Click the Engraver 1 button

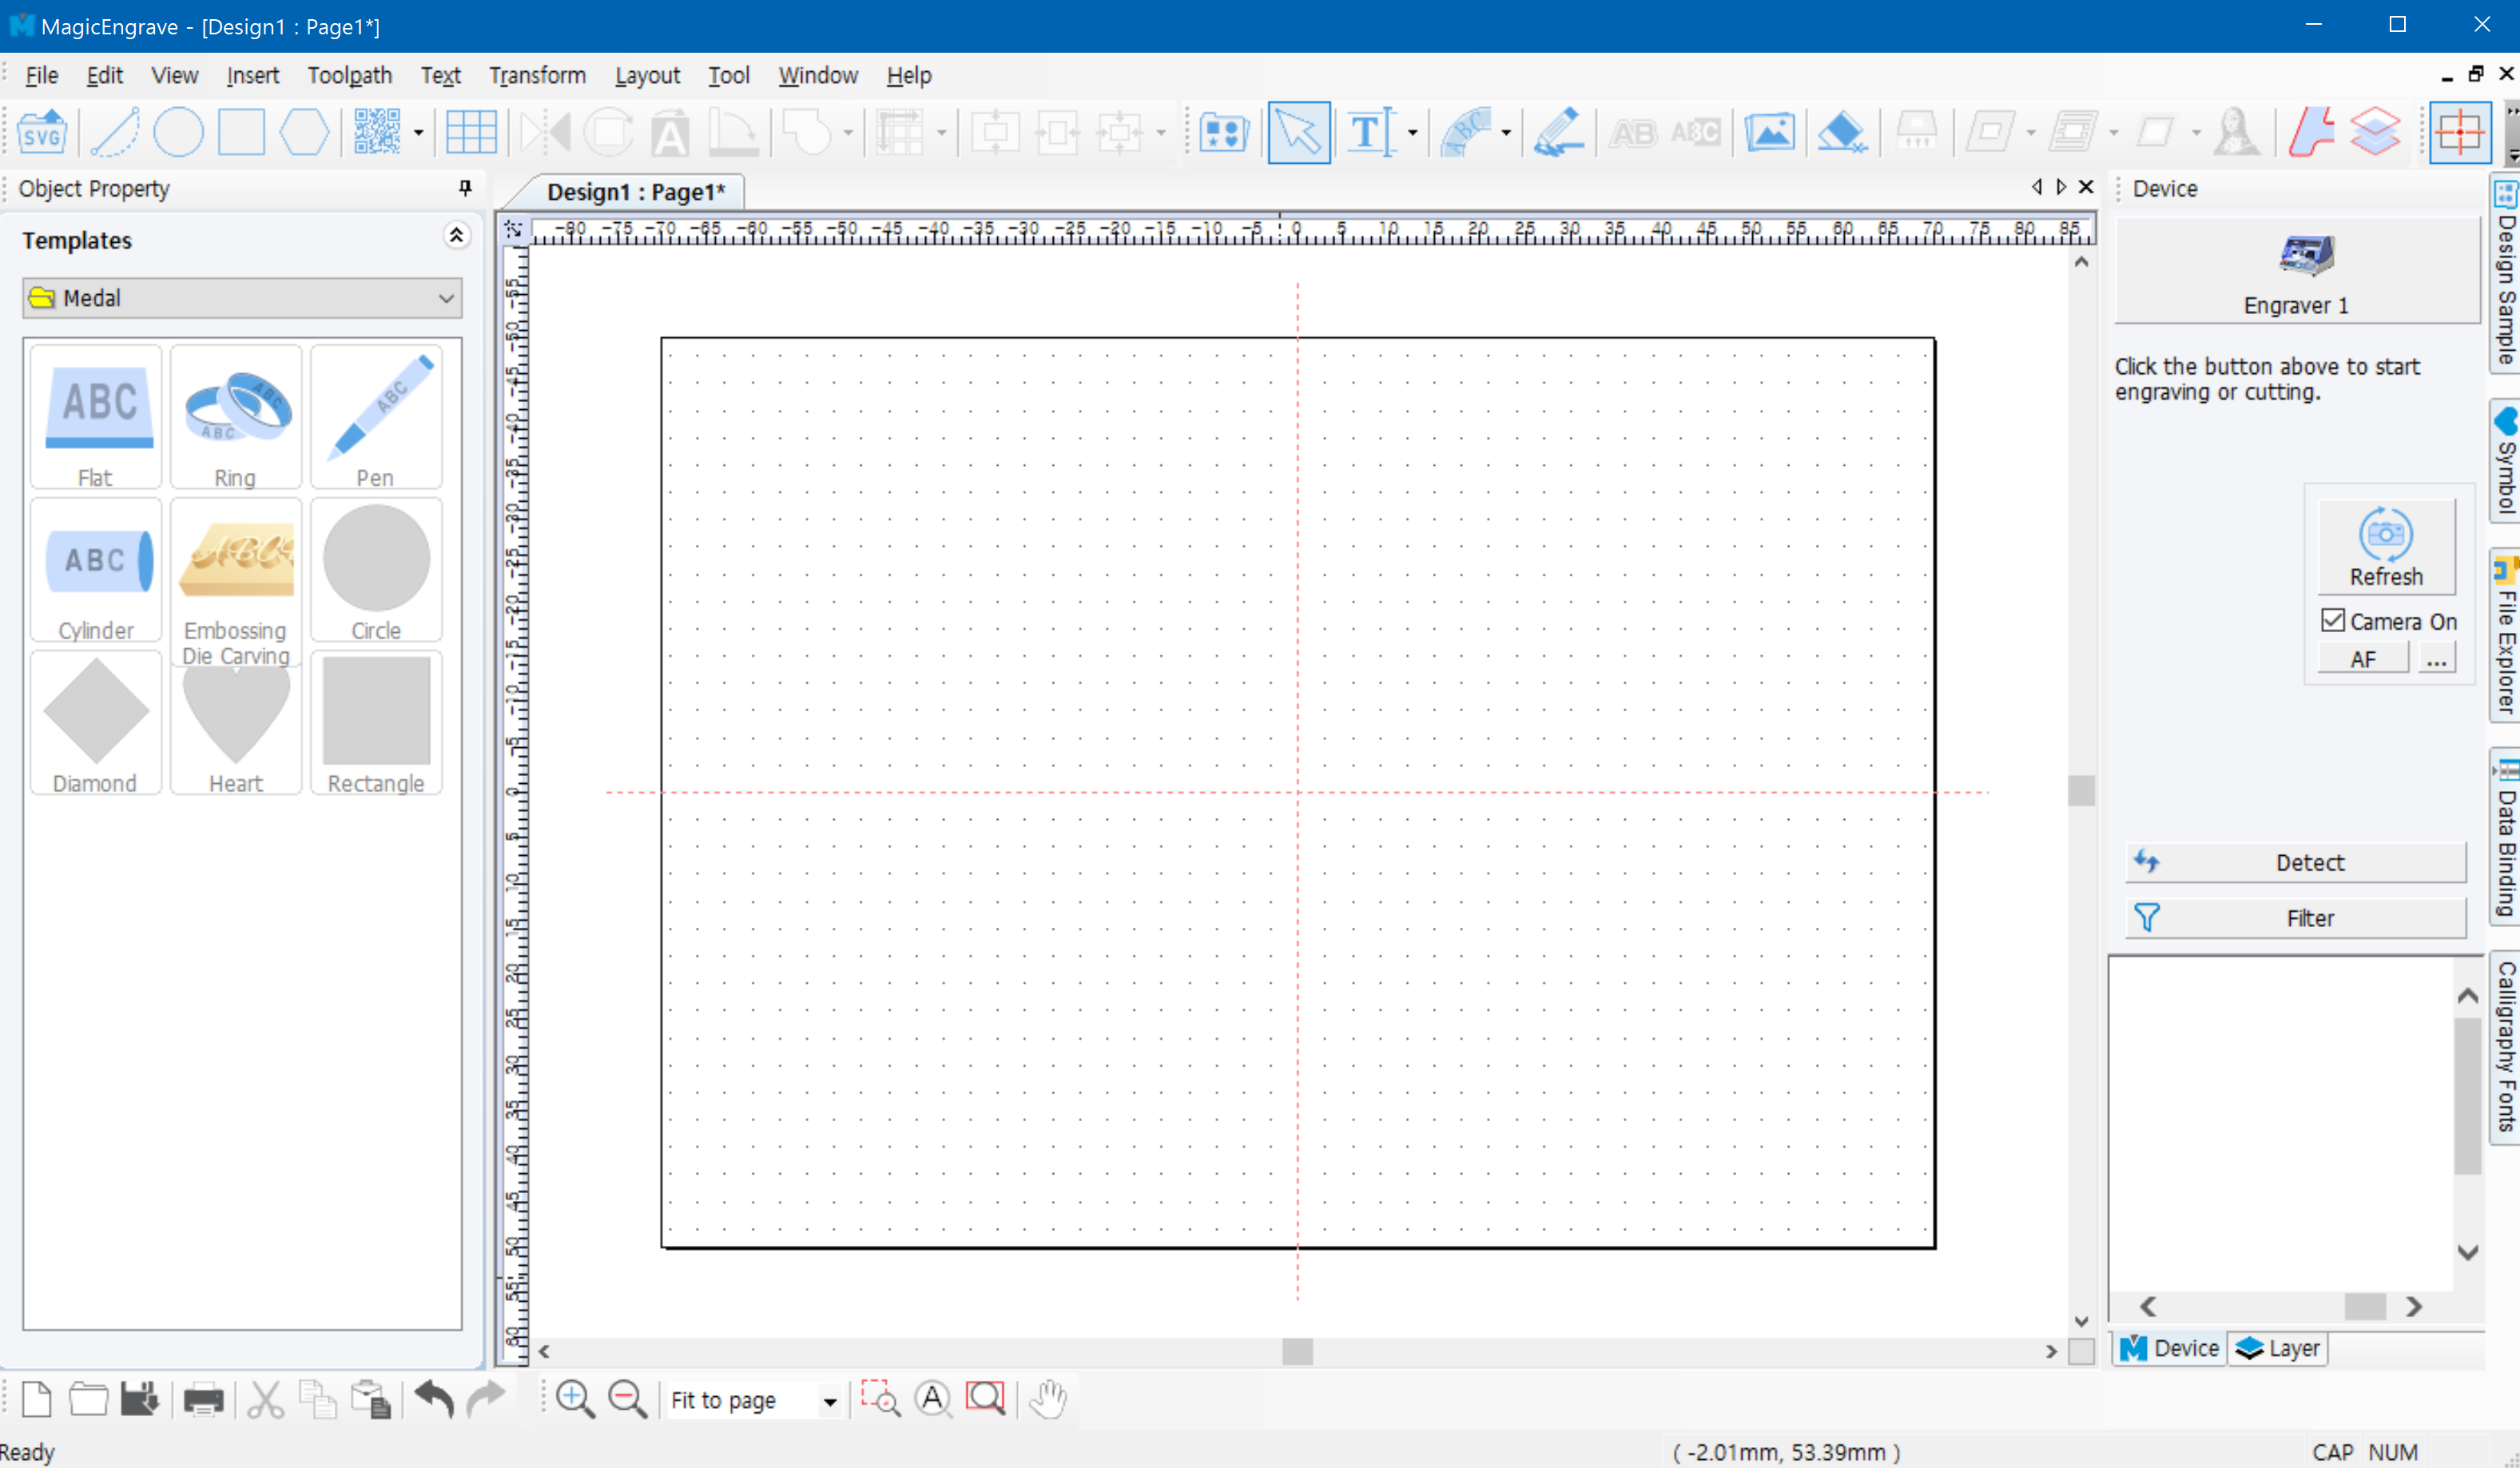pyautogui.click(x=2297, y=272)
